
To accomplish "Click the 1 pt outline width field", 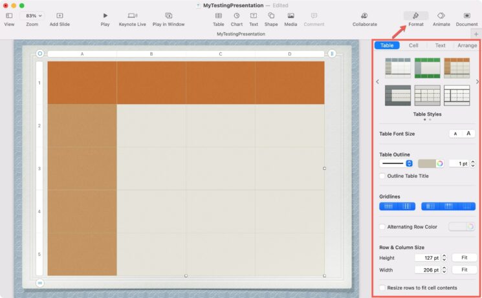I will point(459,164).
